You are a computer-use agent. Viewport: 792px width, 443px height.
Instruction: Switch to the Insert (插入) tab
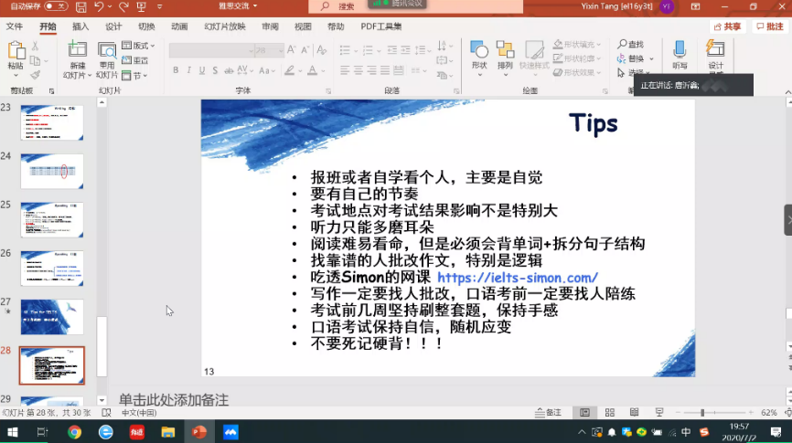(x=80, y=26)
